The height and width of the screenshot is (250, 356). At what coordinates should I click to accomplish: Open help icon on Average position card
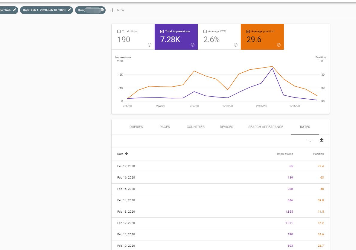279,45
